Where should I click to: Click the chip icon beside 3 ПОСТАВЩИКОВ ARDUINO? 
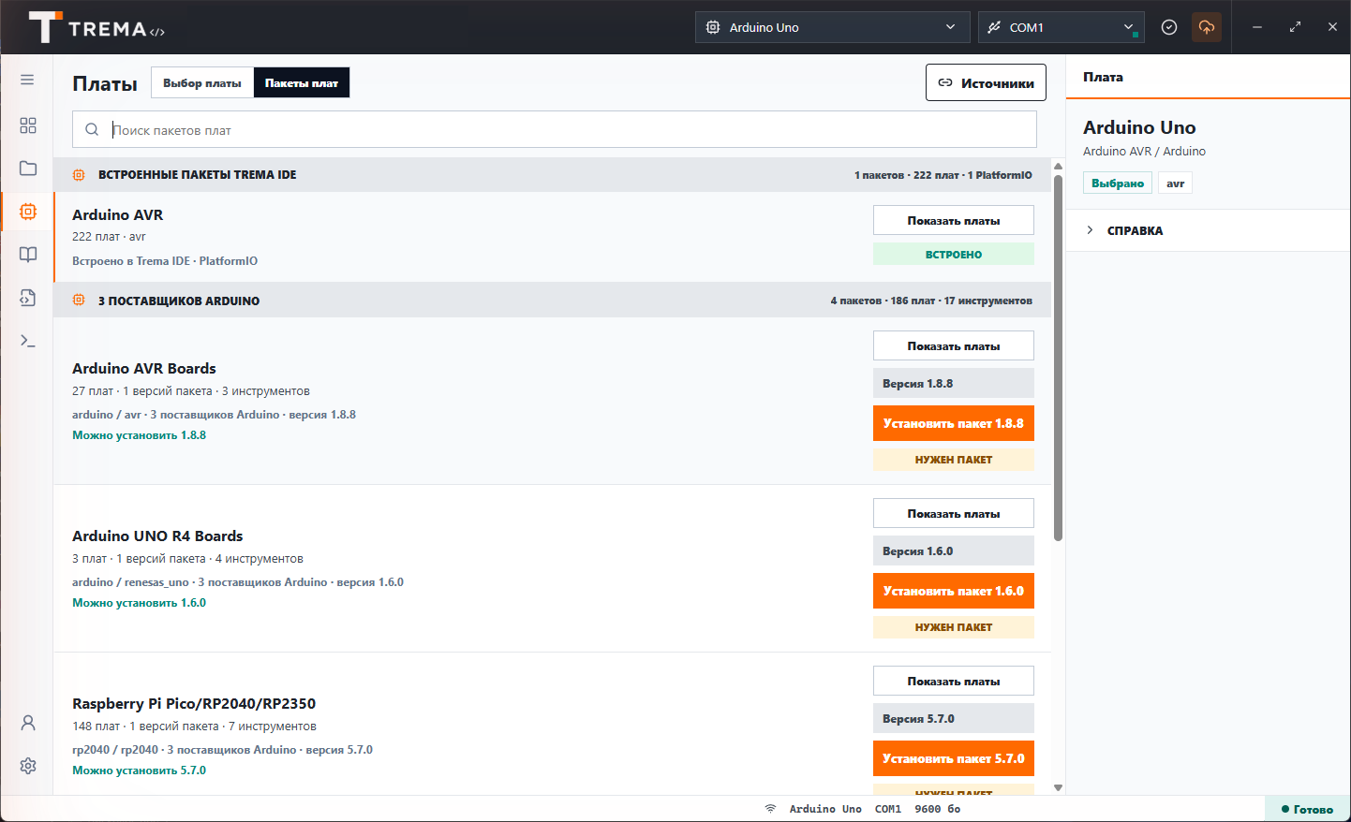click(79, 301)
